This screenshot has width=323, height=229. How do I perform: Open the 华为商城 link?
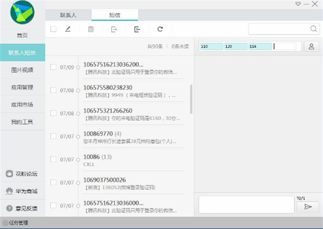[x=26, y=191]
